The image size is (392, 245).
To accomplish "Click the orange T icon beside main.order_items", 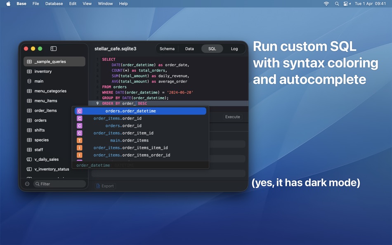I will point(80,140).
